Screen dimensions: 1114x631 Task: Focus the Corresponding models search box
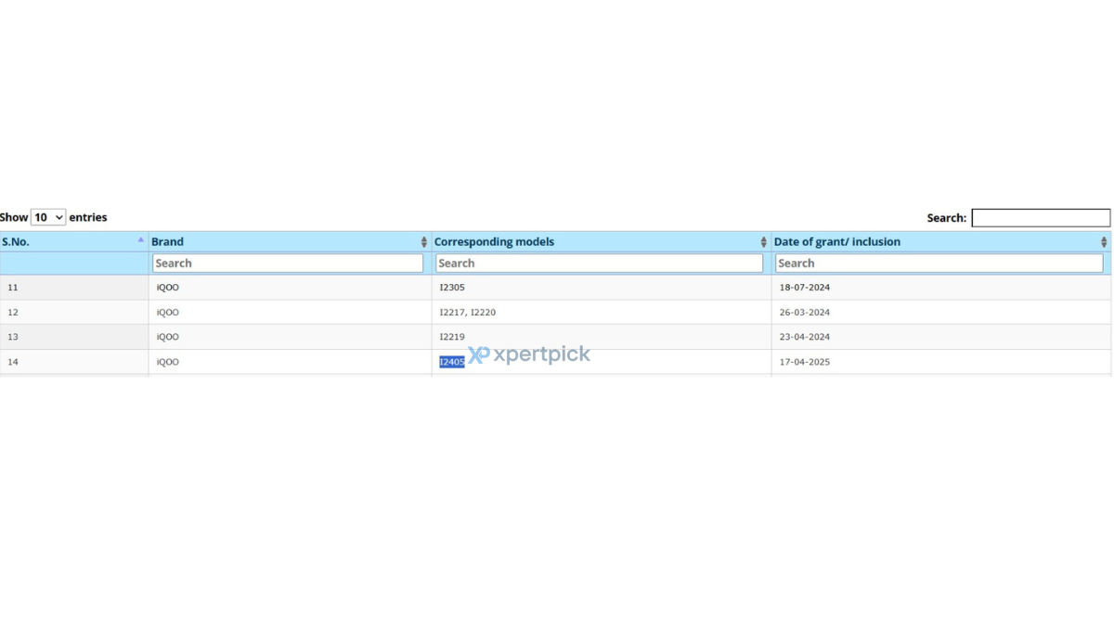click(600, 264)
